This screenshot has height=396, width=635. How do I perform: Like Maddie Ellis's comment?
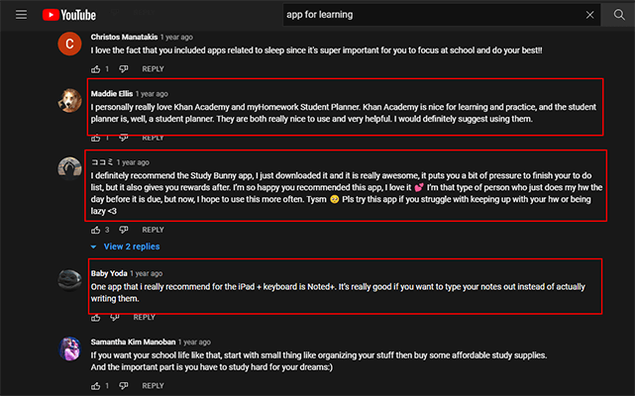(x=96, y=138)
